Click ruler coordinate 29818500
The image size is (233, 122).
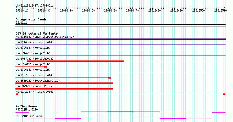pyautogui.click(x=198, y=10)
